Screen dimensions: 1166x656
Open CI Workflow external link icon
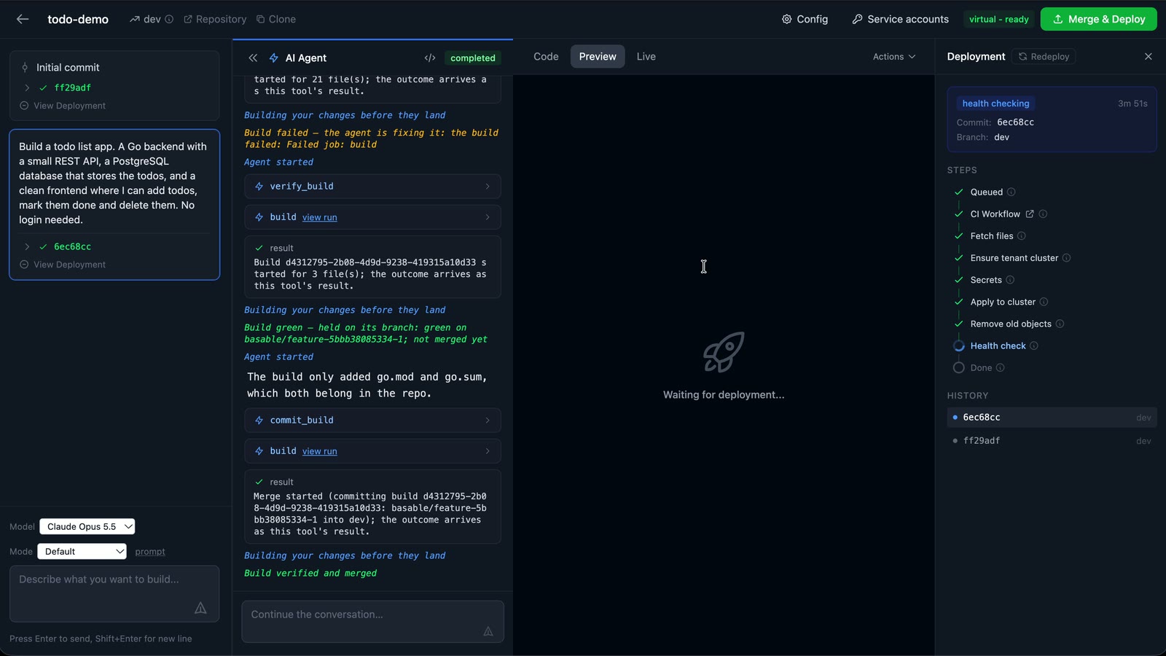tap(1030, 214)
